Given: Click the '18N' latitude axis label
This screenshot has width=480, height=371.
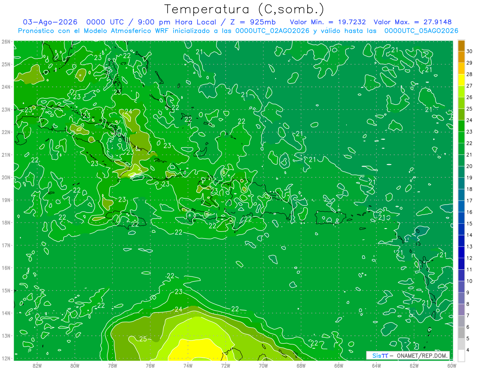Looking at the screenshot, I should pos(6,223).
